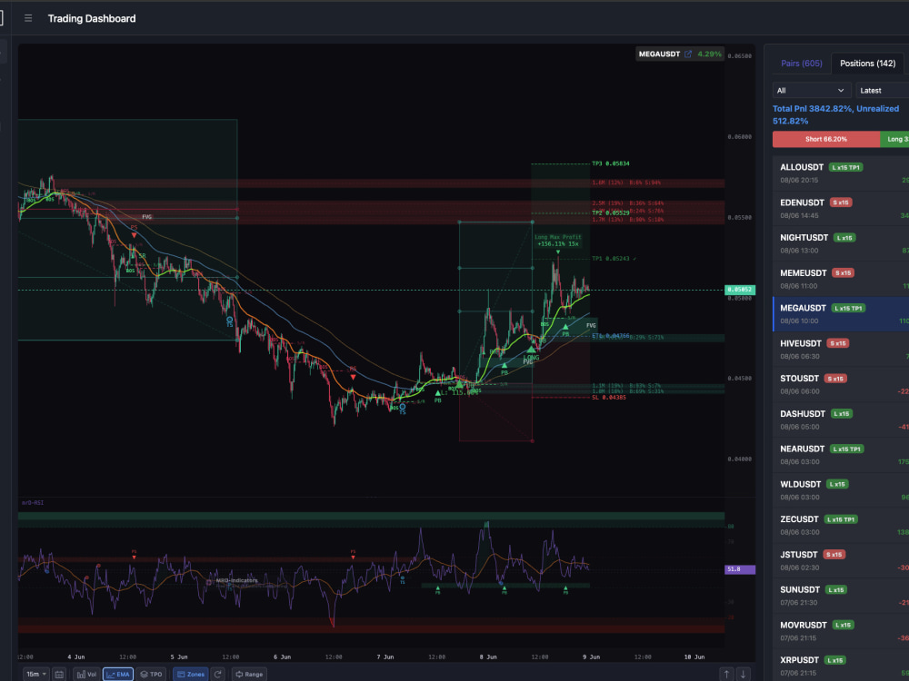Click the TP3 0.05834 level label
The image size is (909, 681).
(x=611, y=163)
